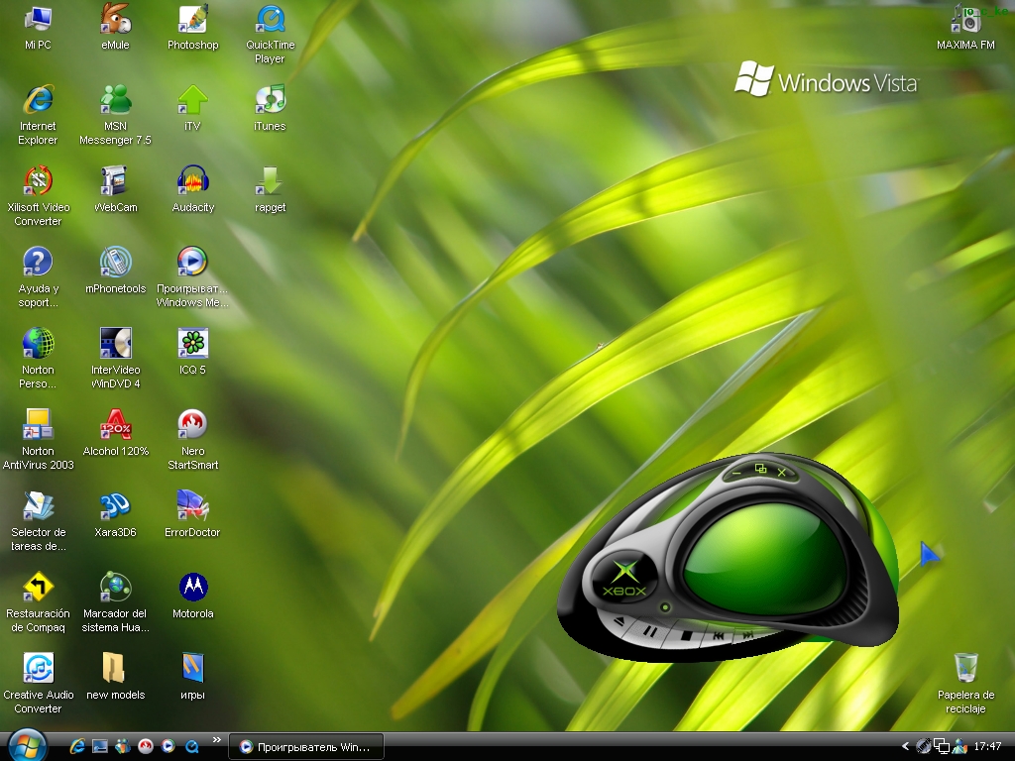Screen dimensions: 1015x761
Task: Select the Internet Explorer desktop icon
Action: (x=38, y=100)
